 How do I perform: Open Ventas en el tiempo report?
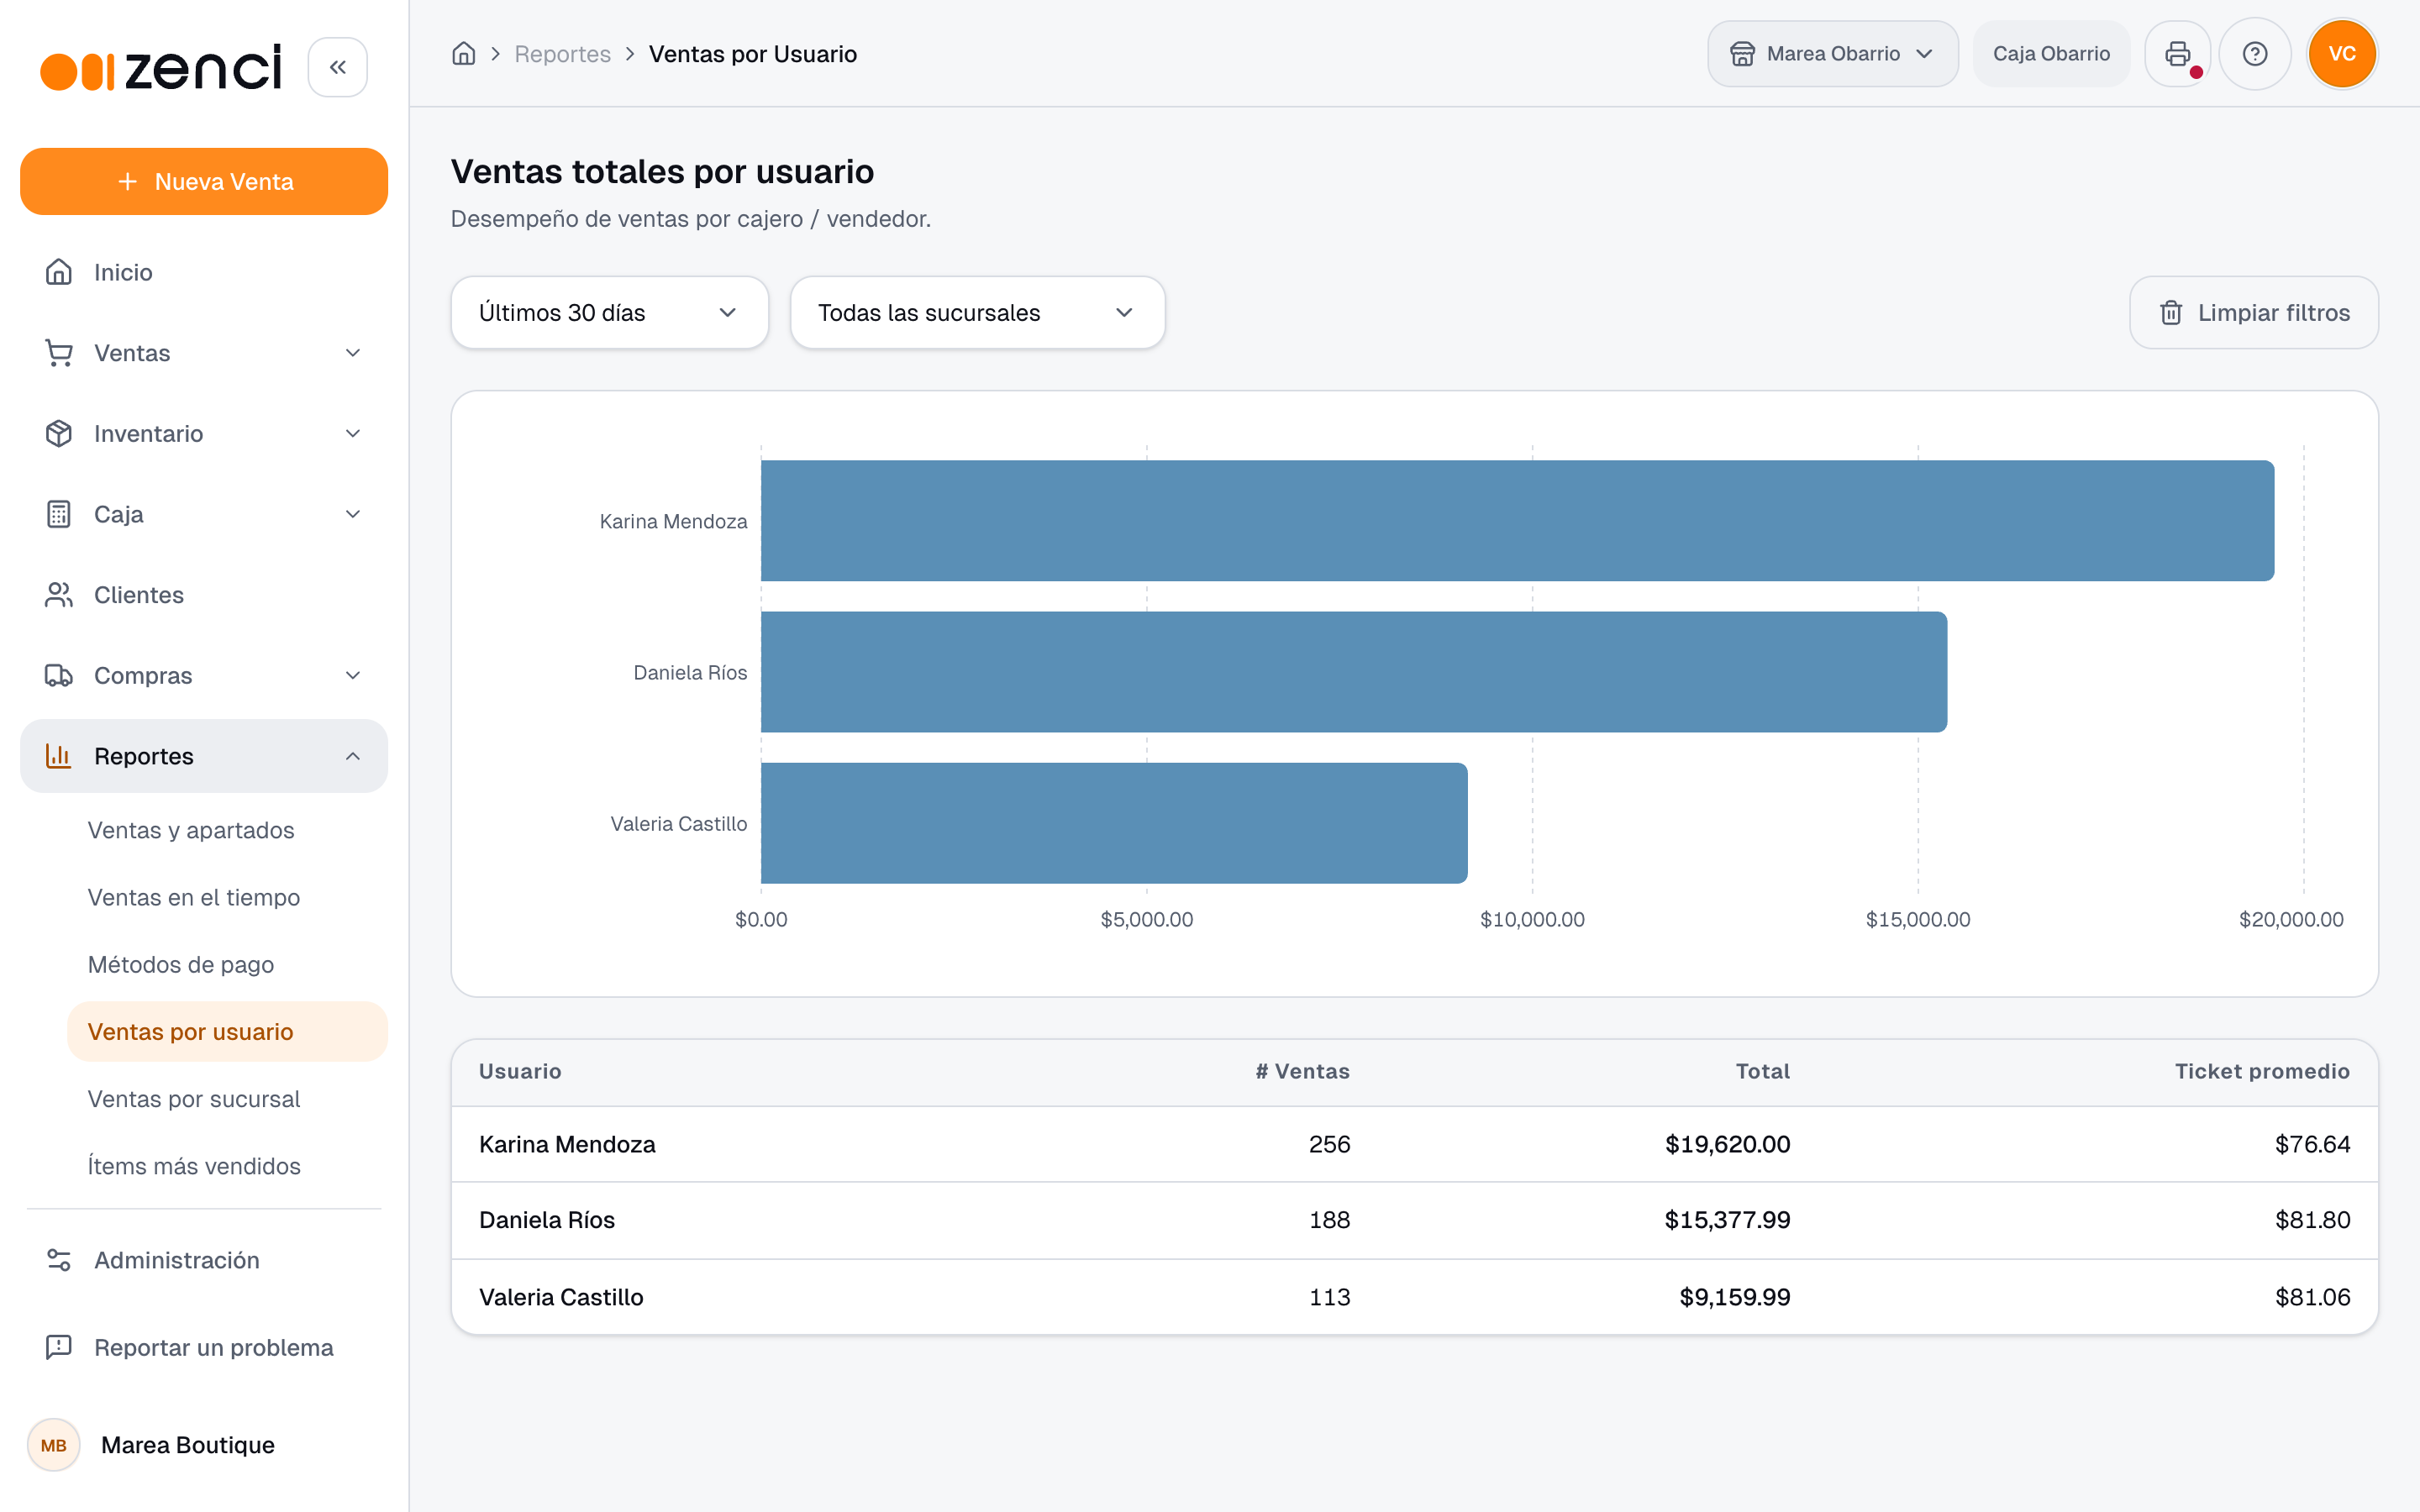(x=194, y=897)
